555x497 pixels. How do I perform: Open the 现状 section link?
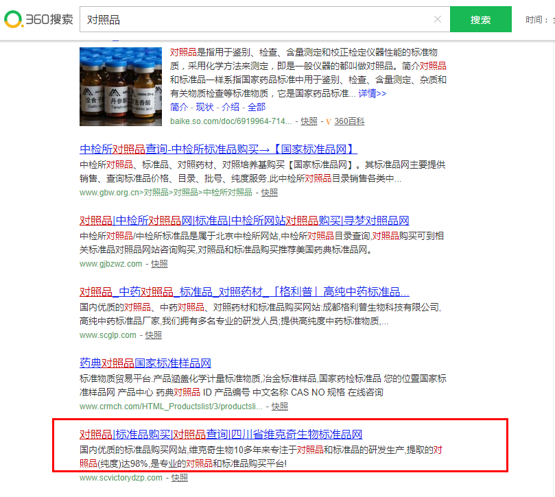(204, 107)
